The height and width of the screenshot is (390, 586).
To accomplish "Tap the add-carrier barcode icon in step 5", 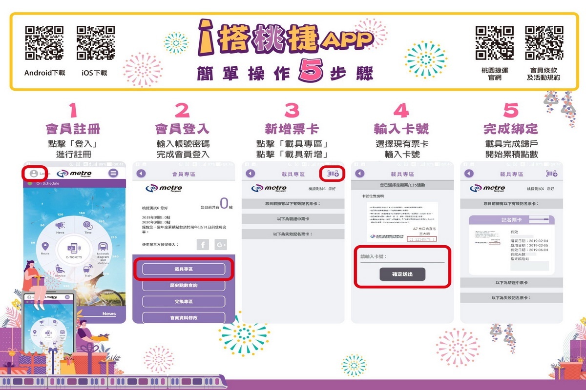I will pyautogui.click(x=552, y=174).
